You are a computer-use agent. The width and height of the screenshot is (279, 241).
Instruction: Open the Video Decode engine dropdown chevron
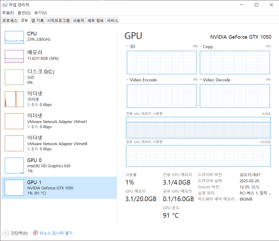(x=201, y=80)
